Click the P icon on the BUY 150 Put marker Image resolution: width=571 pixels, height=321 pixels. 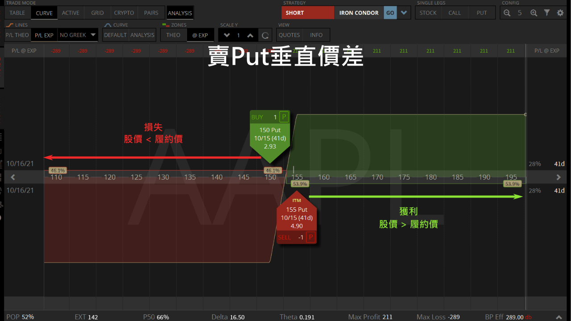tap(284, 116)
